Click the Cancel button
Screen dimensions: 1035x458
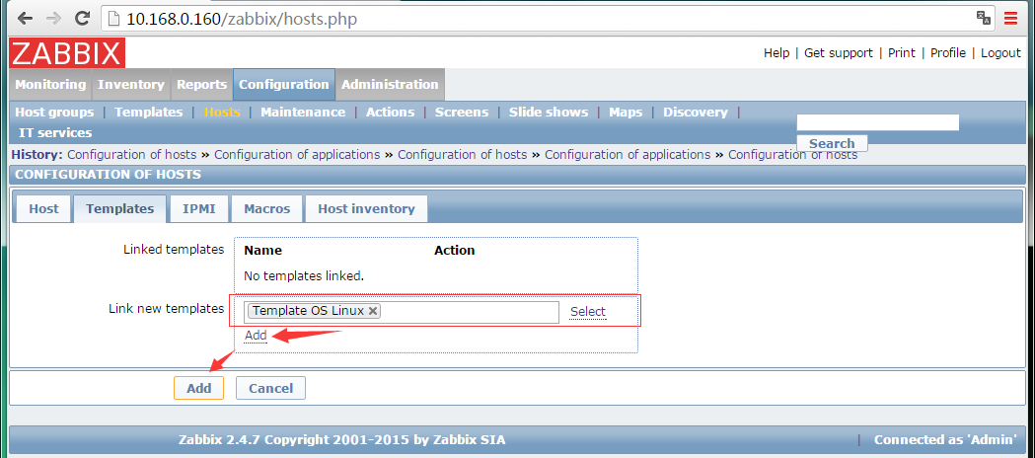point(270,388)
